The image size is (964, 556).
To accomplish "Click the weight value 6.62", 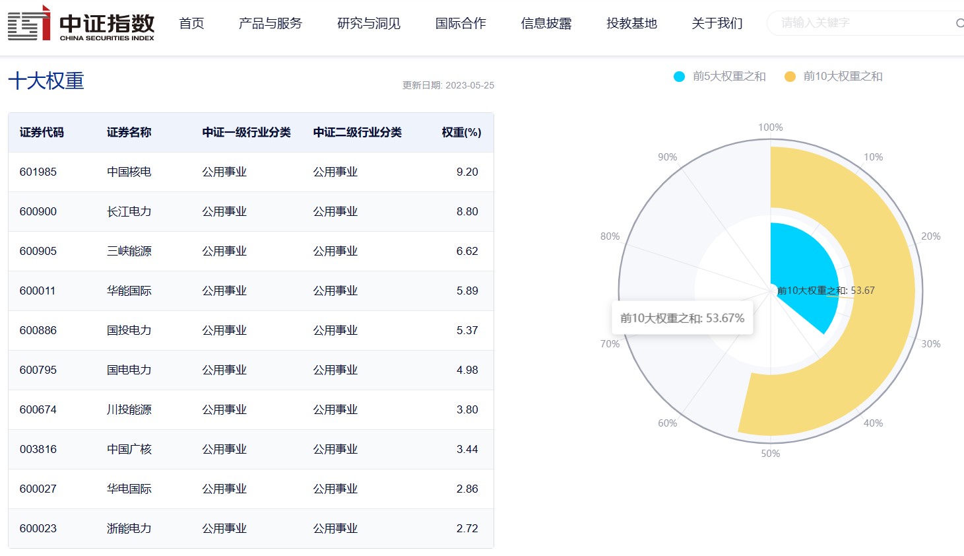I will tap(467, 252).
